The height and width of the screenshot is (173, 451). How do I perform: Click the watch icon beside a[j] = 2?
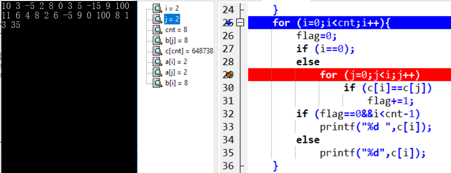pyautogui.click(x=158, y=72)
